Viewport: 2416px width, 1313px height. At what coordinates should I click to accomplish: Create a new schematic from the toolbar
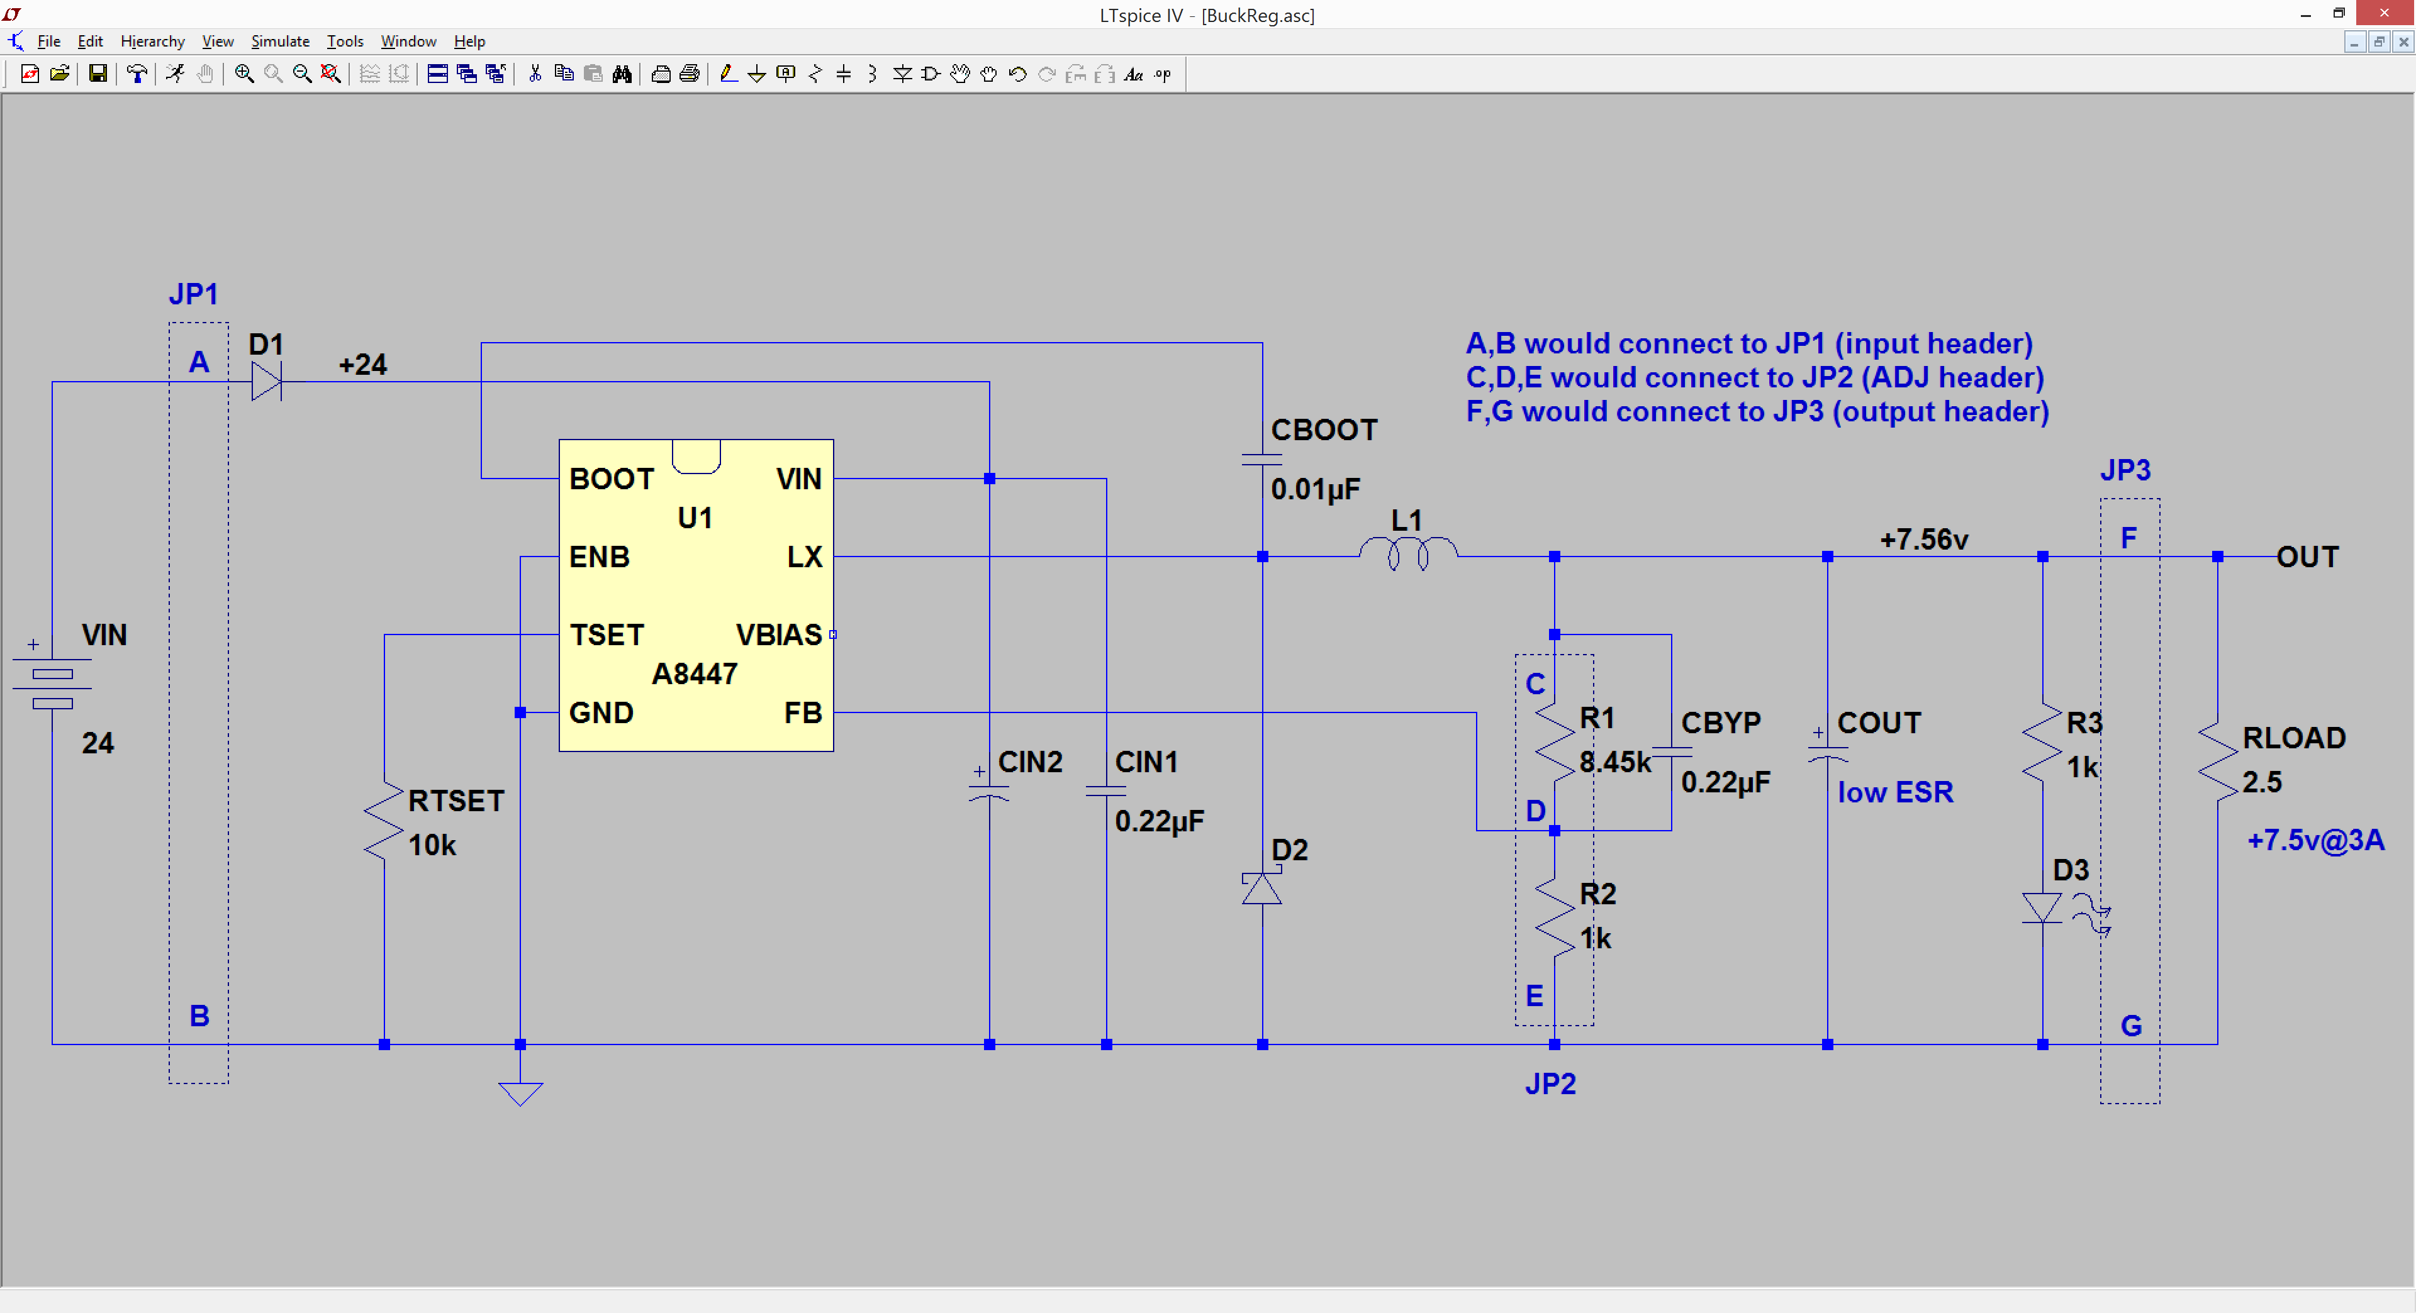[x=29, y=74]
